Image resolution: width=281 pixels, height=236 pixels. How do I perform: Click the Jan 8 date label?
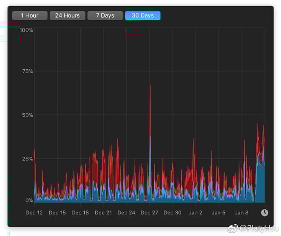241,213
